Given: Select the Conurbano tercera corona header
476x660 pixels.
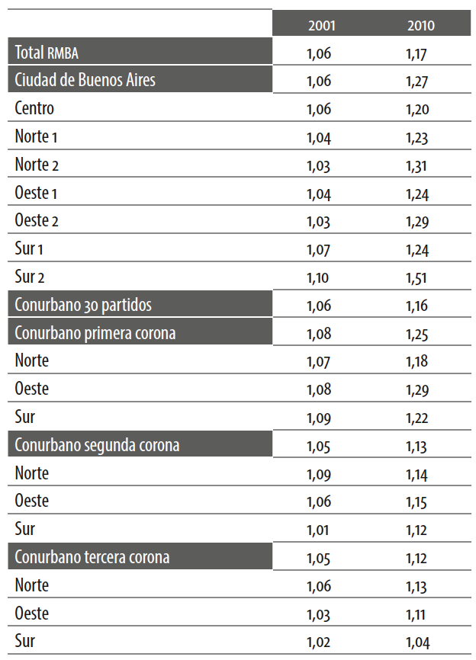Looking at the screenshot, I should click(92, 557).
